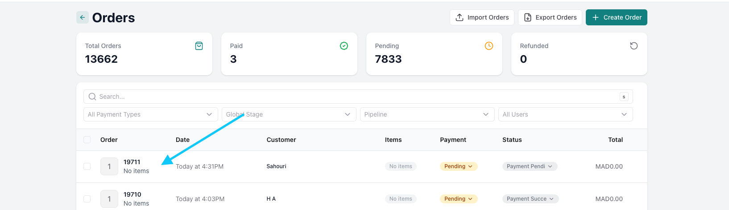Image resolution: width=729 pixels, height=210 pixels.
Task: Click the Create Order button
Action: coord(616,17)
